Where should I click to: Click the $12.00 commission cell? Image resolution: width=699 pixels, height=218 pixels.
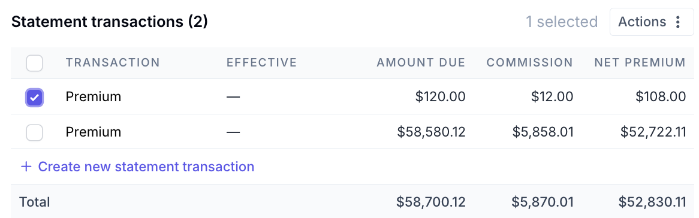click(552, 97)
